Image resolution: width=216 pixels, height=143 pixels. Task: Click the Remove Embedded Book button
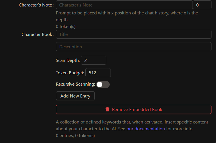134,110
